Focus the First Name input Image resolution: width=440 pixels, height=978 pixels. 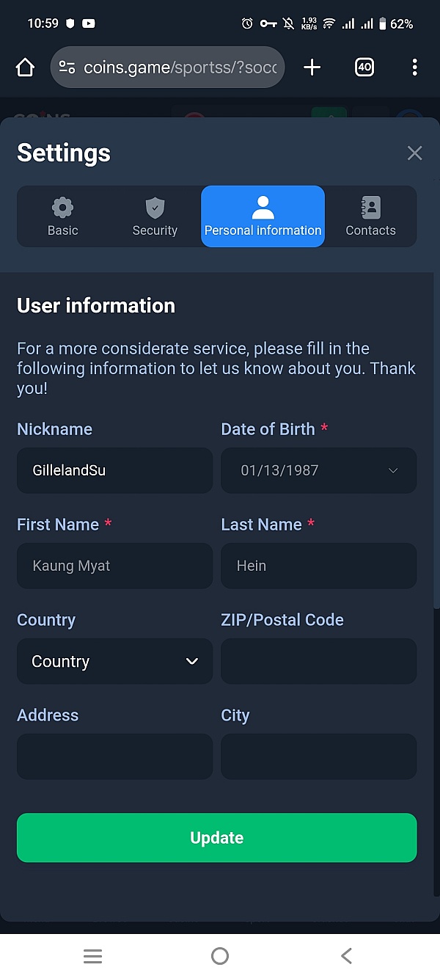tap(114, 566)
